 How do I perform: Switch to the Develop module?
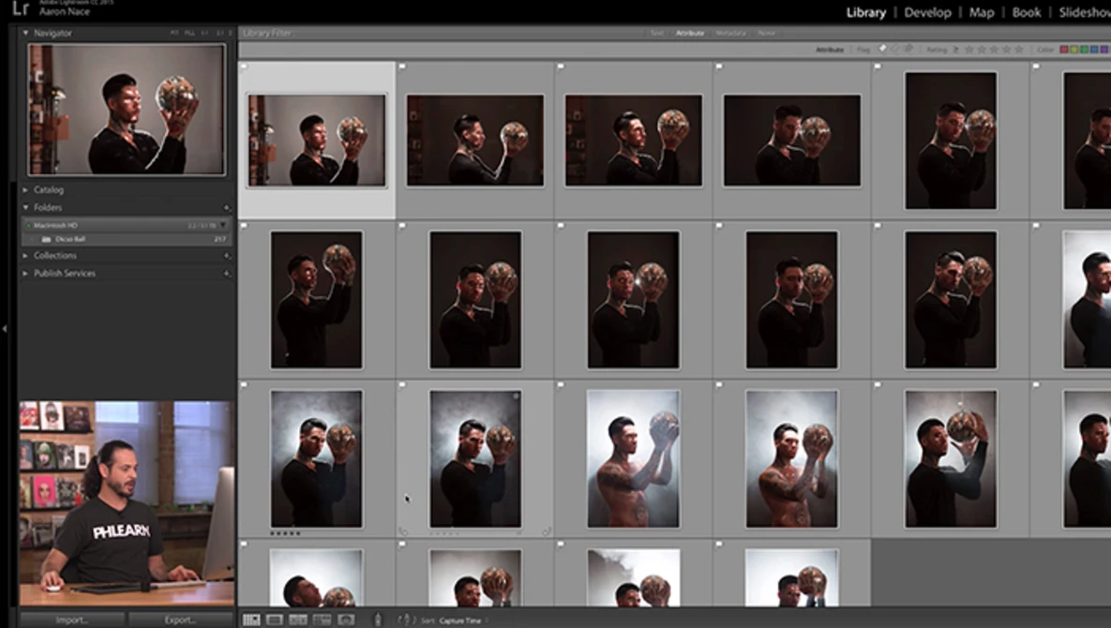pos(927,13)
